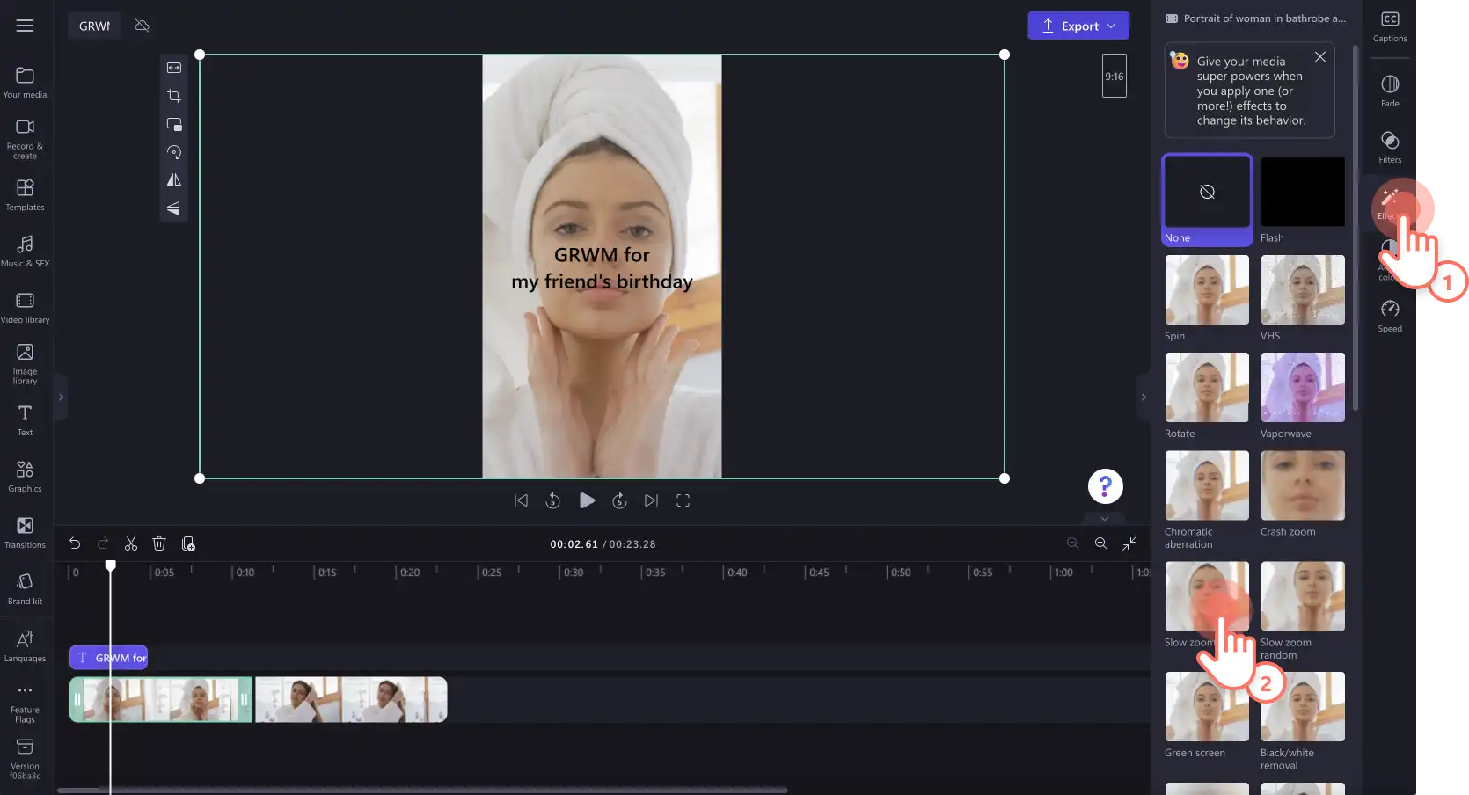
Task: Toggle the cloud sync status icon
Action: pyautogui.click(x=142, y=26)
